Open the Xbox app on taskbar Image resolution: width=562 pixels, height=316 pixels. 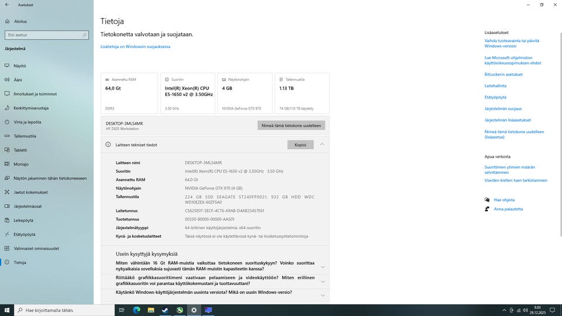coord(180,310)
